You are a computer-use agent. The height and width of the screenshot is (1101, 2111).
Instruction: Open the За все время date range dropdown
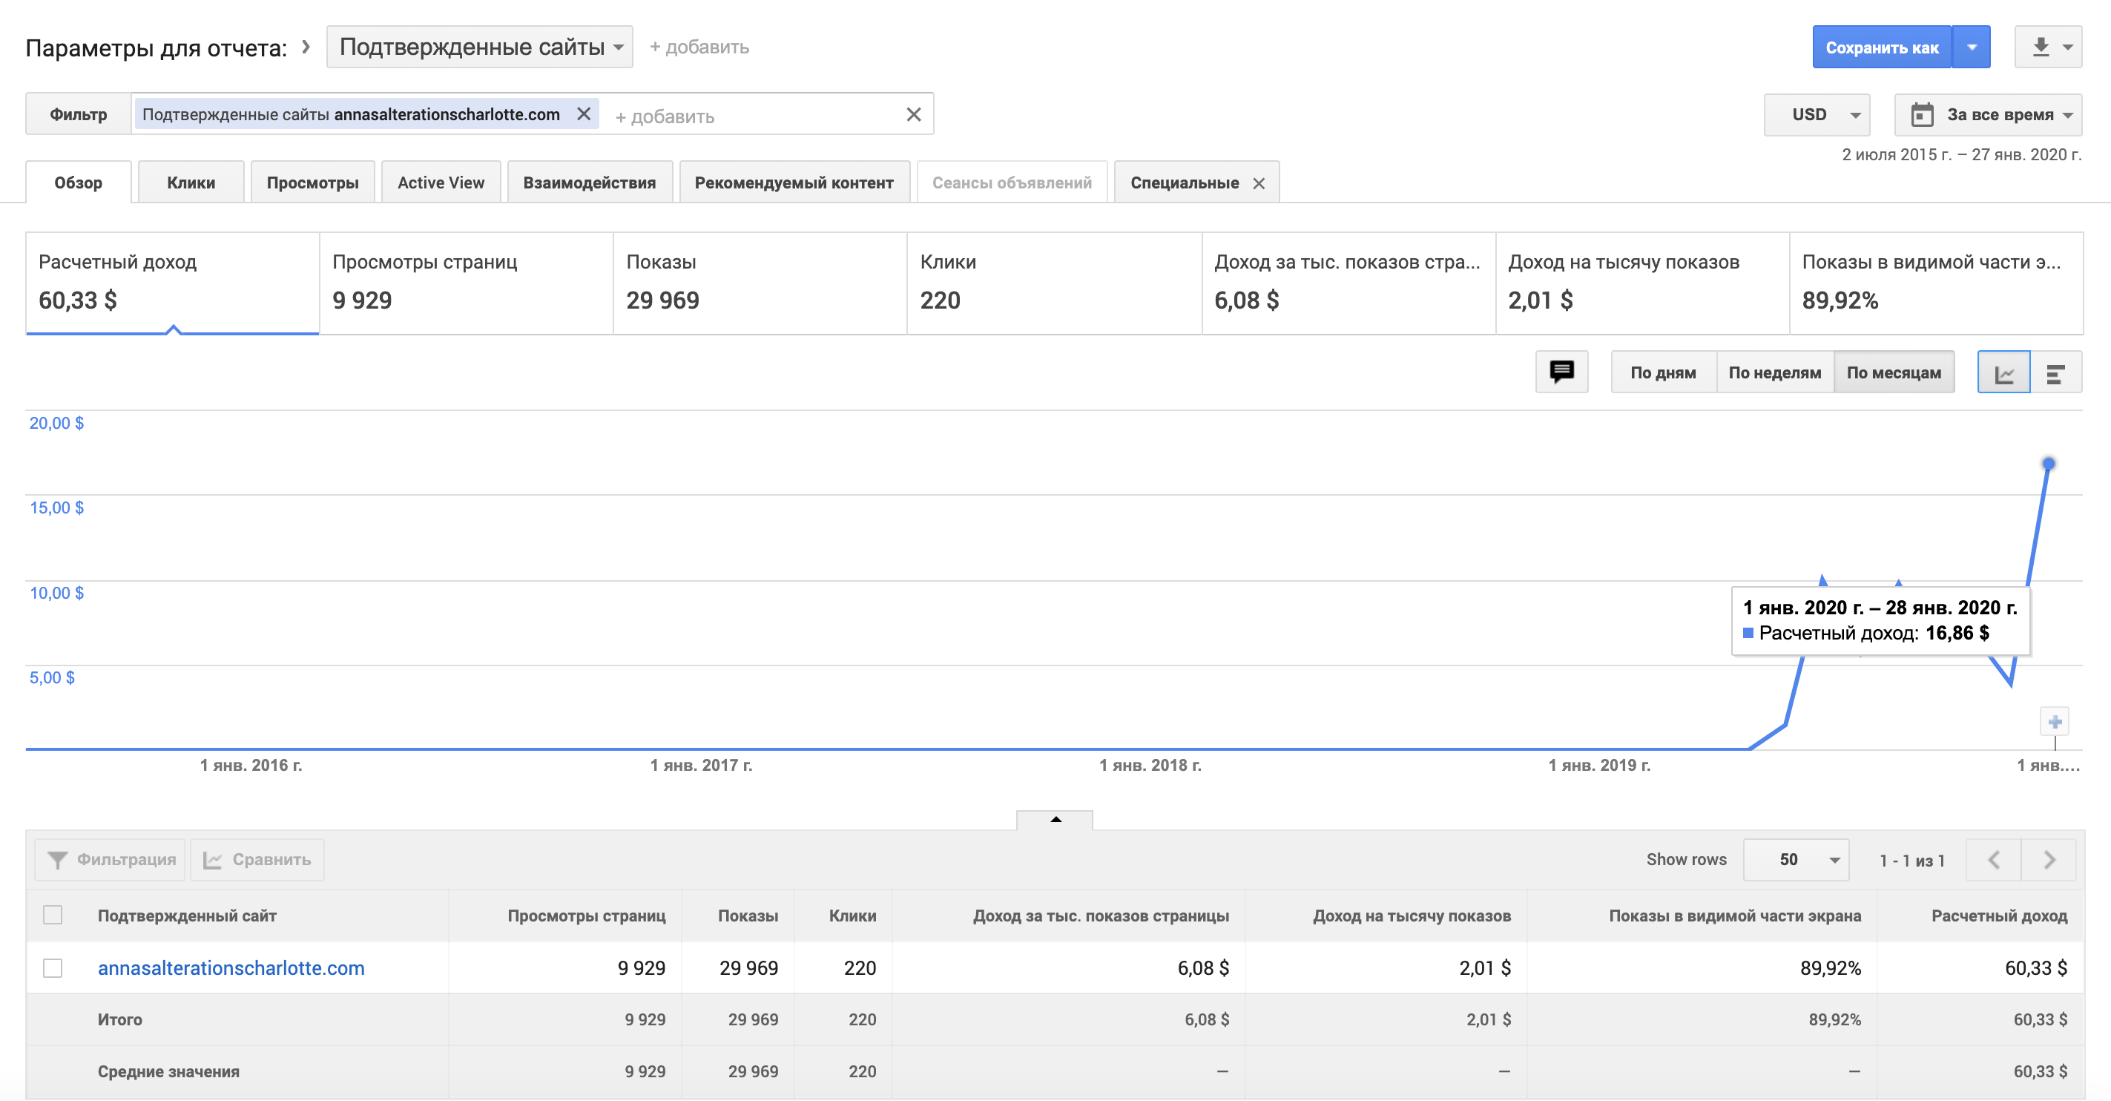[1989, 115]
